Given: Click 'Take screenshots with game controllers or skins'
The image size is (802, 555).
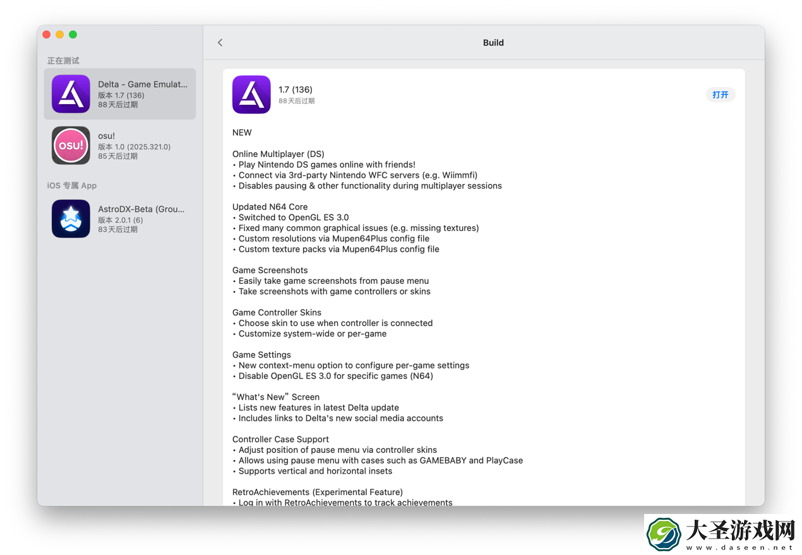Looking at the screenshot, I should (332, 291).
